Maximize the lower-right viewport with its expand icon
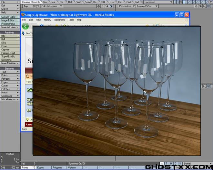This screenshot has height=170, width=213. pyautogui.click(x=209, y=86)
